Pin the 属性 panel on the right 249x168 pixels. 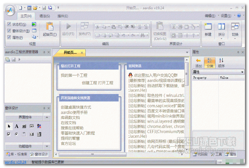tap(238, 52)
